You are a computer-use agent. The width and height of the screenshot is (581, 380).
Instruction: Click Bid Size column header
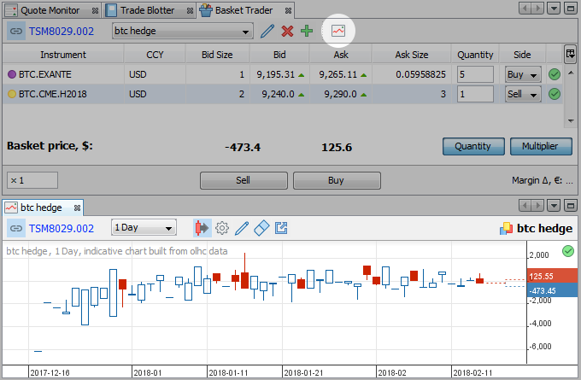click(x=217, y=55)
